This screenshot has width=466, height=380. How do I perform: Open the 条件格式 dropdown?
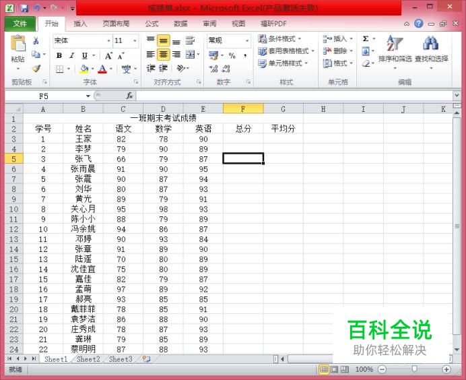click(x=279, y=38)
